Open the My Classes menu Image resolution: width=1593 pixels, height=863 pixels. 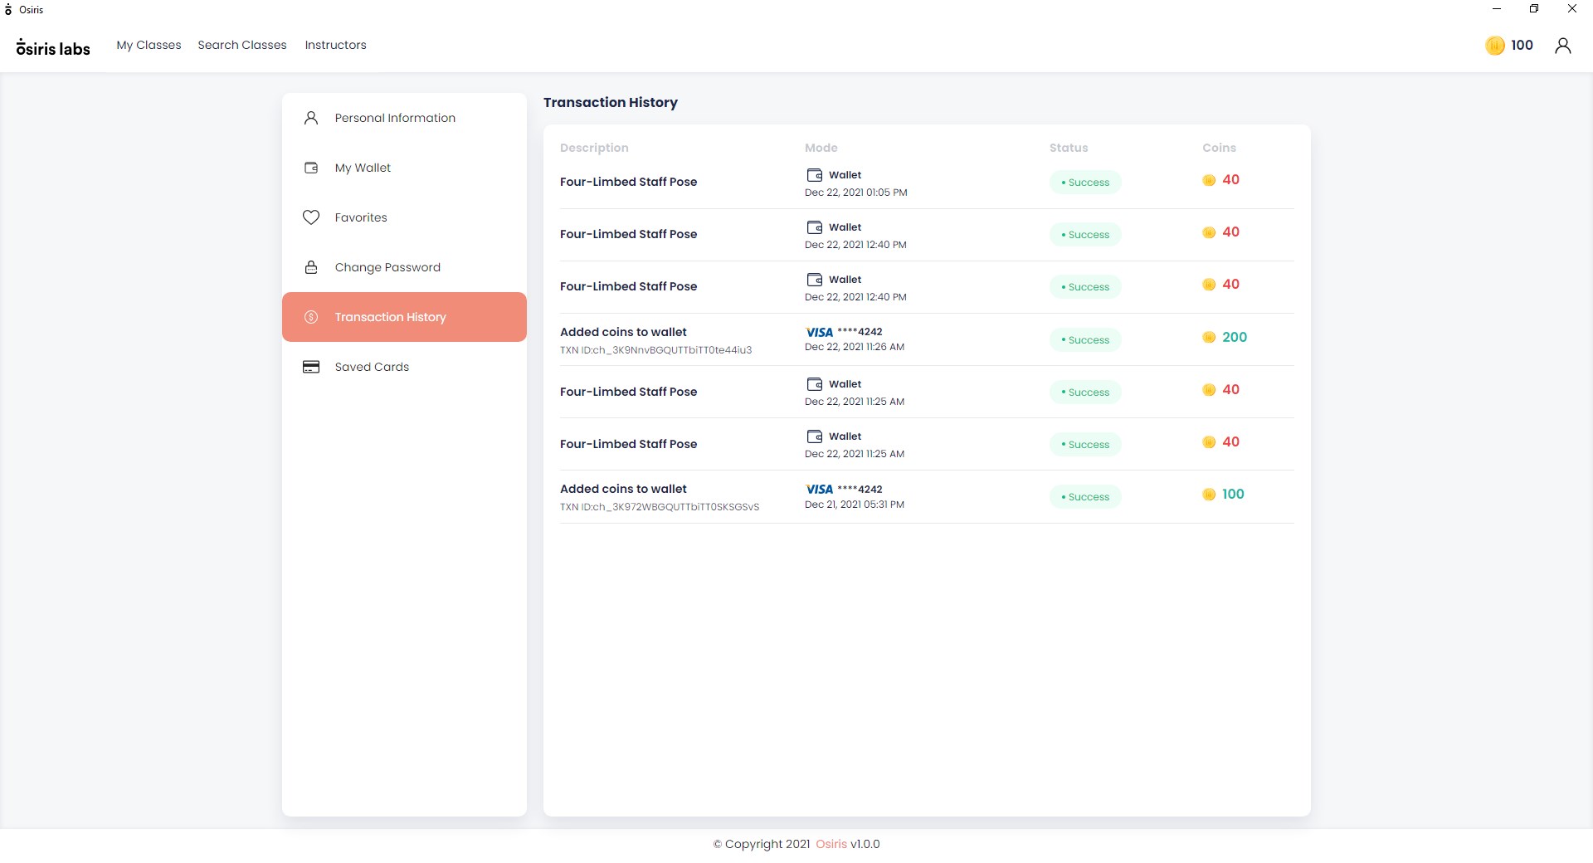[x=149, y=45]
